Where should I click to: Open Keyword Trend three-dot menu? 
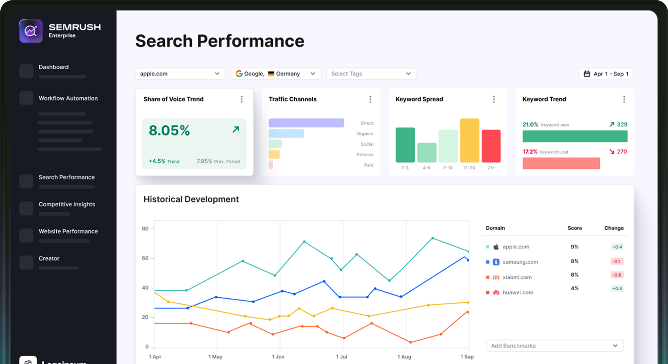click(624, 99)
